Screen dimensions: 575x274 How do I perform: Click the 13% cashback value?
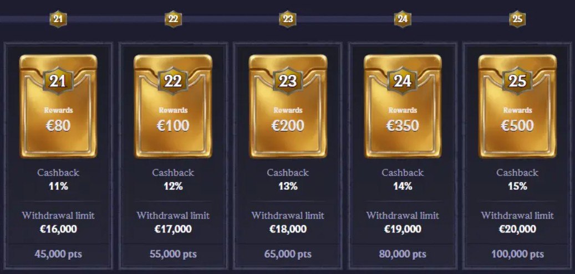click(288, 186)
